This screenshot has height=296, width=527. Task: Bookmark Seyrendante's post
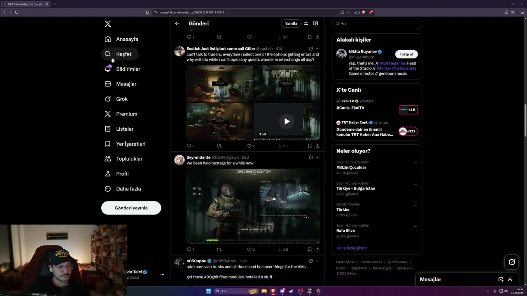coord(310,250)
